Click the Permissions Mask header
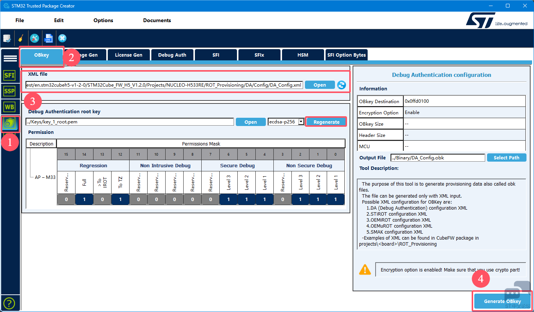Image resolution: width=534 pixels, height=312 pixels. (x=201, y=144)
